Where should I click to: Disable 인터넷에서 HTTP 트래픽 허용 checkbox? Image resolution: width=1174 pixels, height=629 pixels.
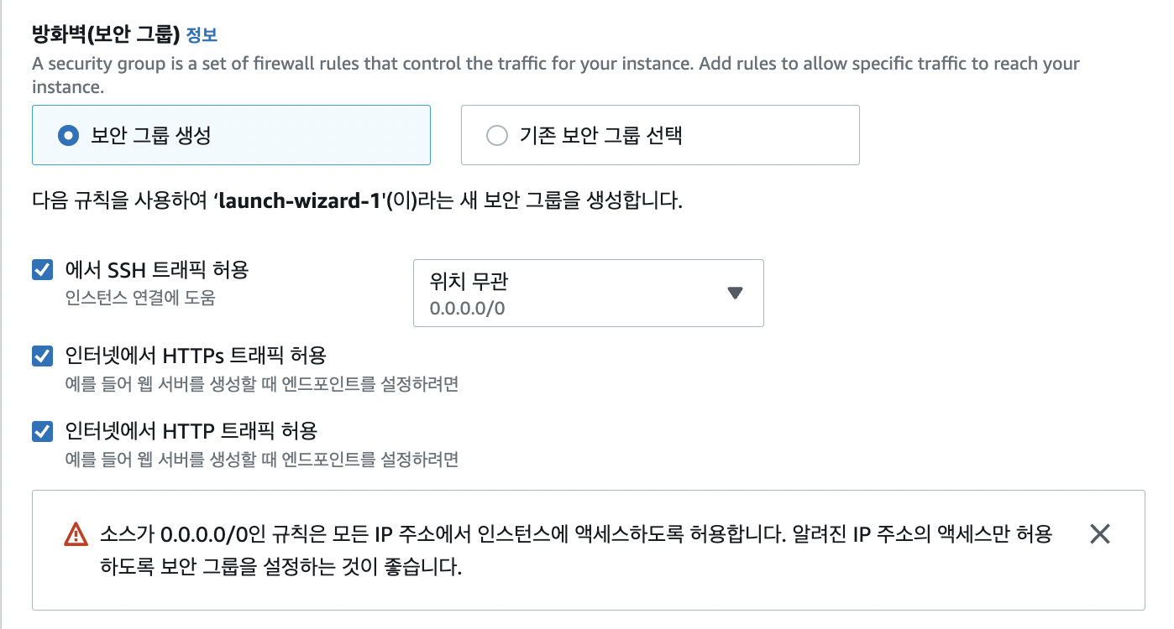click(42, 432)
